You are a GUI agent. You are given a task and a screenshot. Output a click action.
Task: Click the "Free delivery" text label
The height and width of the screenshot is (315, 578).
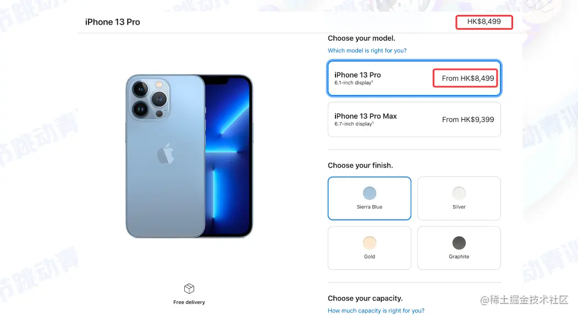point(189,302)
